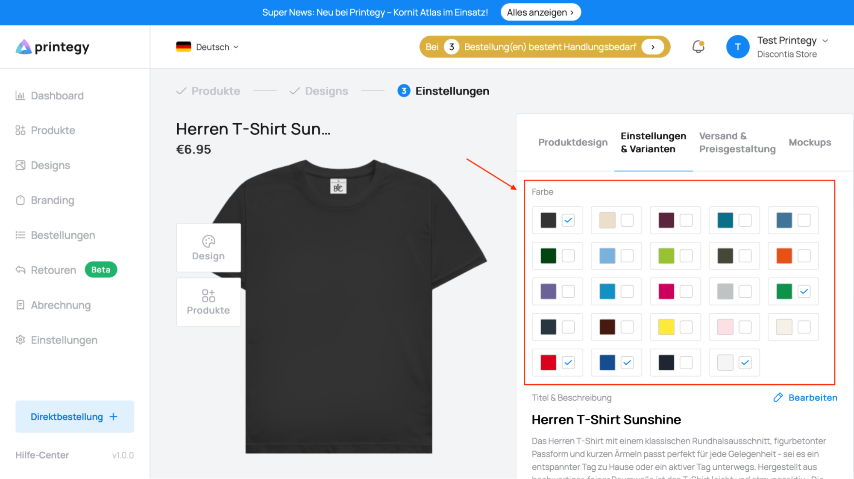This screenshot has width=854, height=479.
Task: Enable the orange color checkbox
Action: click(x=804, y=256)
